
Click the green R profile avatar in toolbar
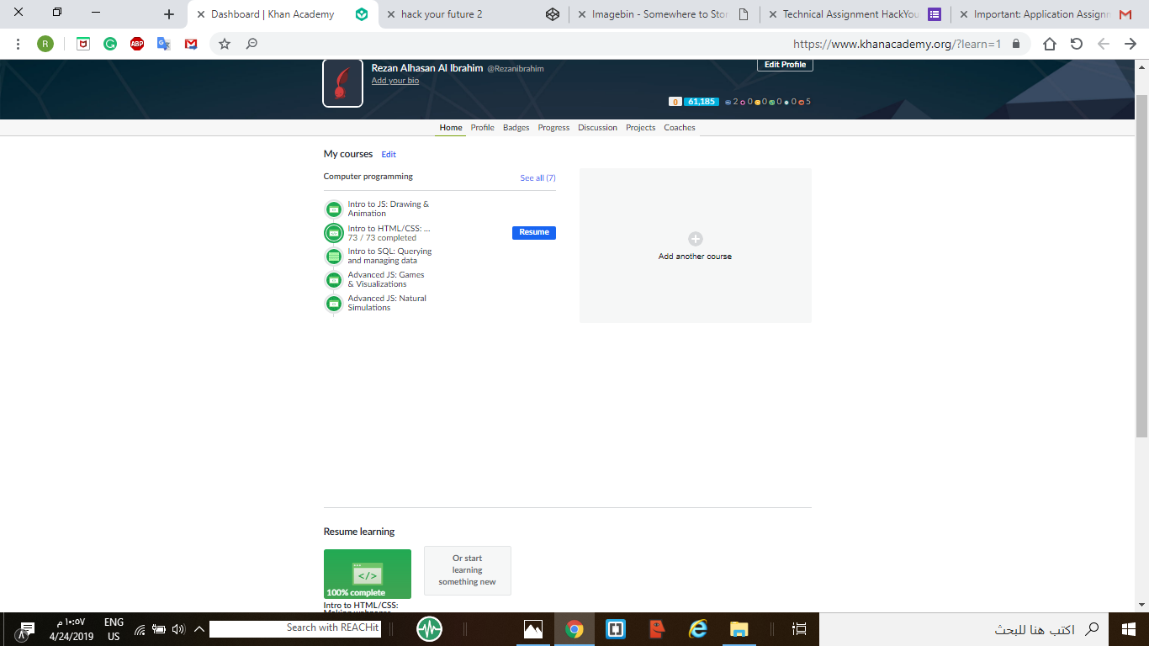click(x=45, y=44)
